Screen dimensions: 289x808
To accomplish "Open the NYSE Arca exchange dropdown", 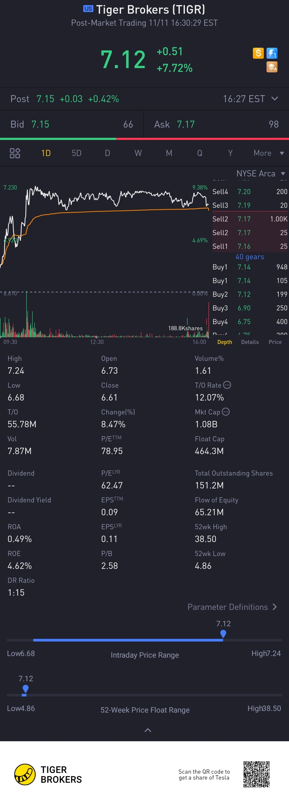I will pos(261,173).
